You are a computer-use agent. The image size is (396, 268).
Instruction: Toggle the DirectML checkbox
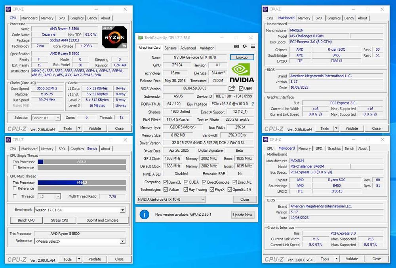234,182
